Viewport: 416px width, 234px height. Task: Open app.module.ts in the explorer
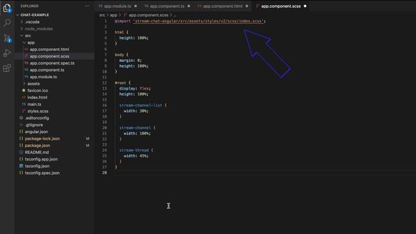click(x=44, y=77)
